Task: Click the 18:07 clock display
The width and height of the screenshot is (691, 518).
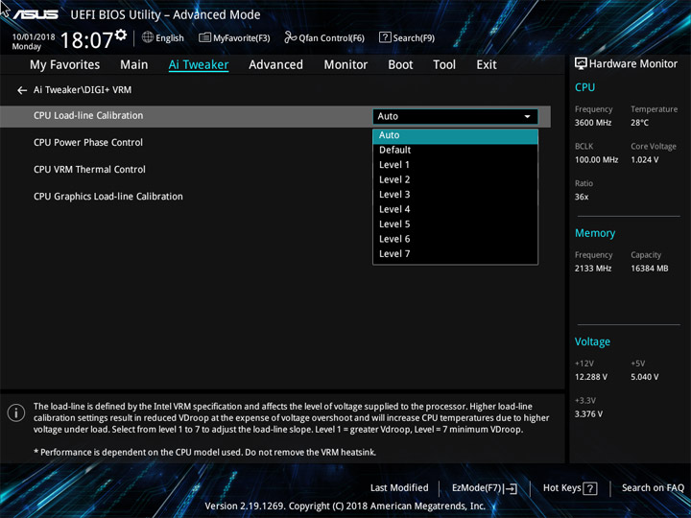Action: (86, 40)
